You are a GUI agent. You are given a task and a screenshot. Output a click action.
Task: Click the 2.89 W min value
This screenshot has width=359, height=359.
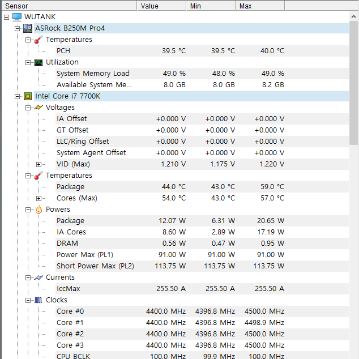click(223, 232)
